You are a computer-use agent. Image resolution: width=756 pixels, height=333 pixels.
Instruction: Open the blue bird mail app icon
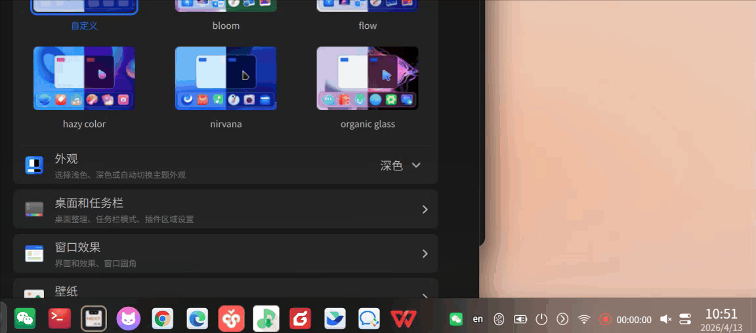click(x=335, y=319)
